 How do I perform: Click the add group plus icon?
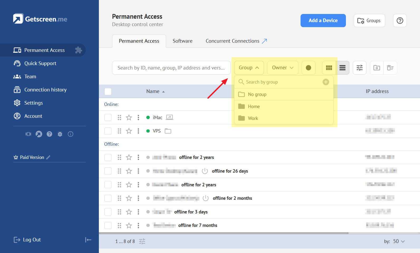coord(326,82)
